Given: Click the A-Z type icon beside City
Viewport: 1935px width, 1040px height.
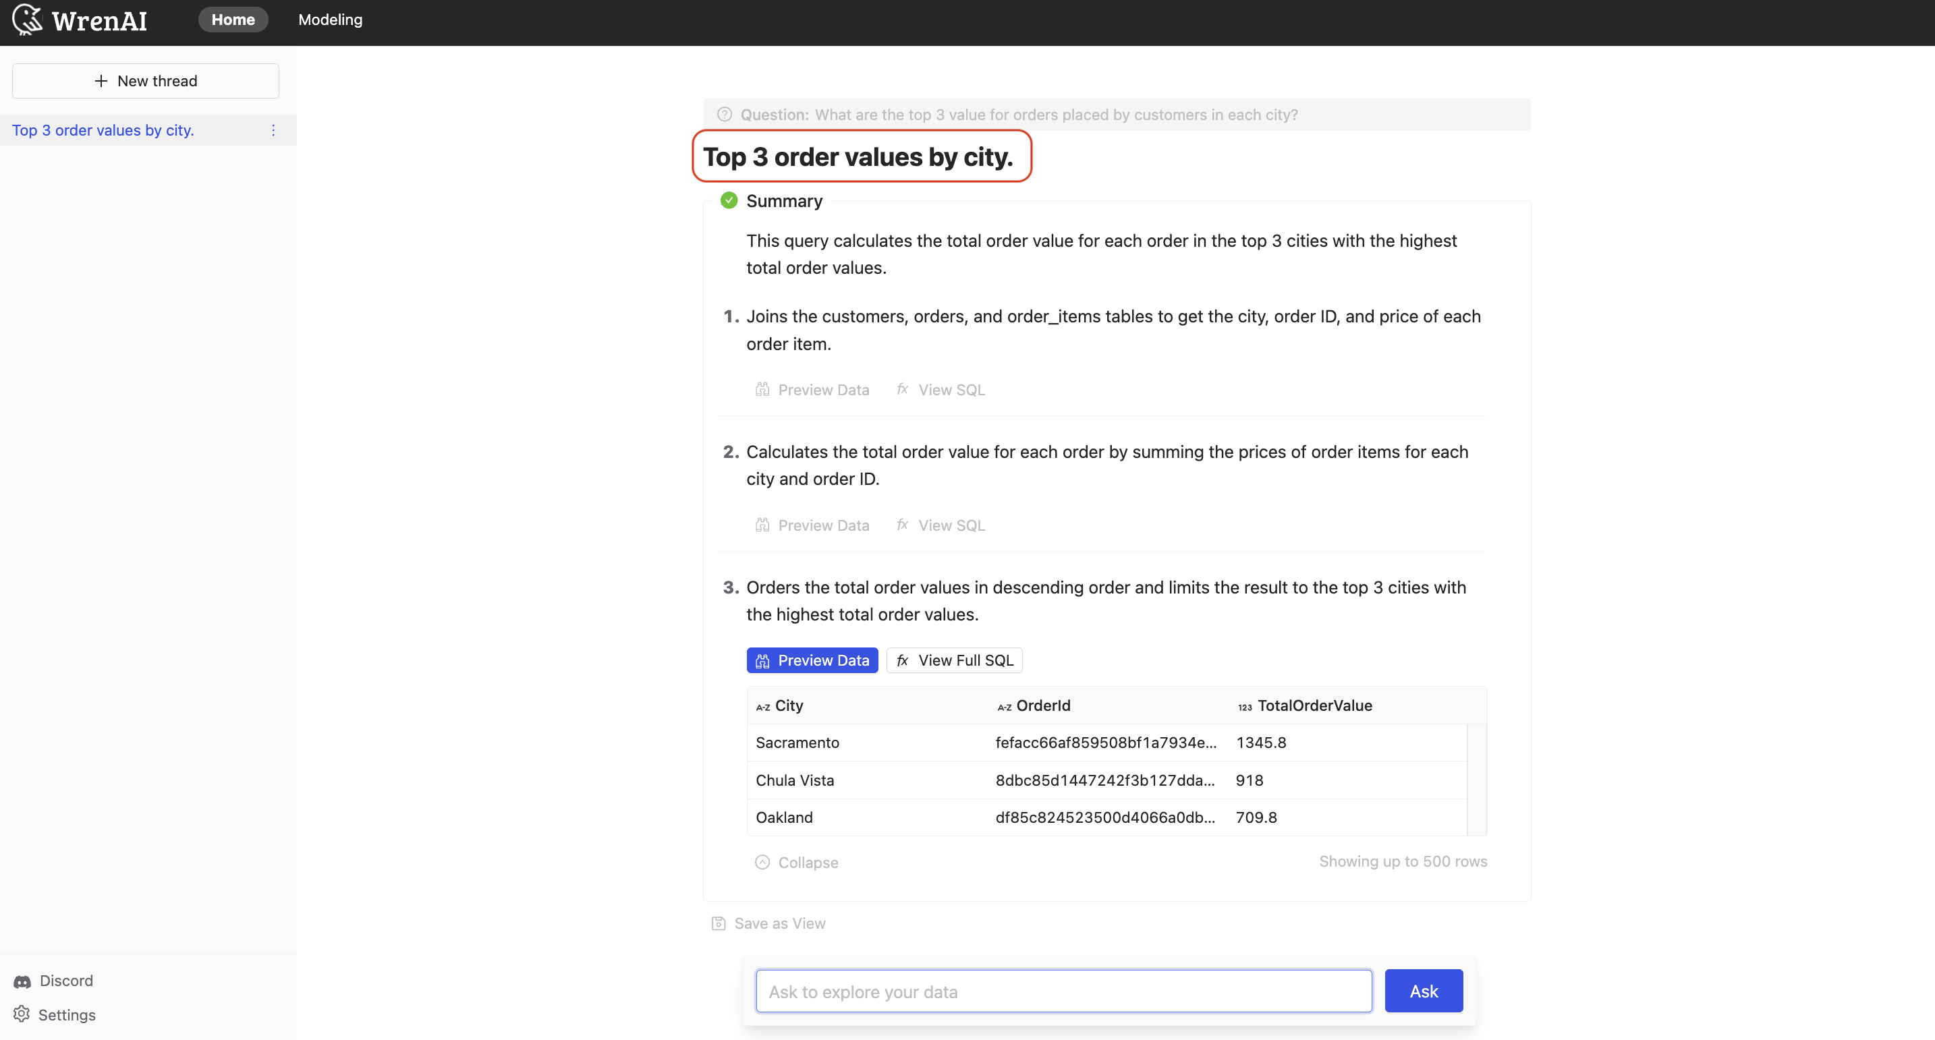Looking at the screenshot, I should (763, 707).
